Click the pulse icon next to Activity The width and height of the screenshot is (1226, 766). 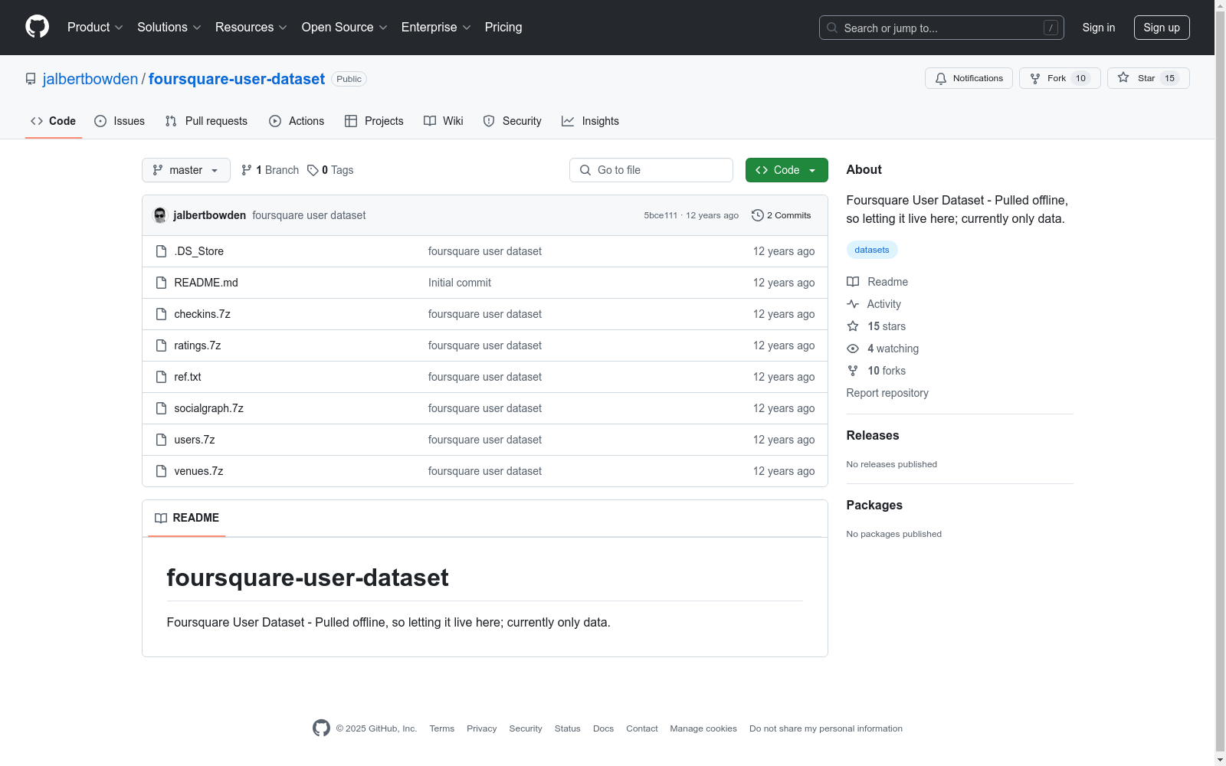(x=853, y=304)
